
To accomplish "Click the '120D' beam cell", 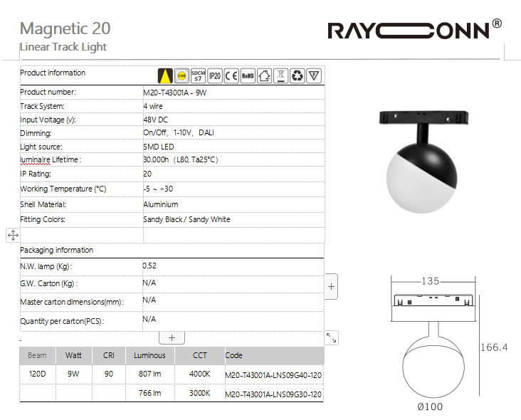I will point(37,374).
